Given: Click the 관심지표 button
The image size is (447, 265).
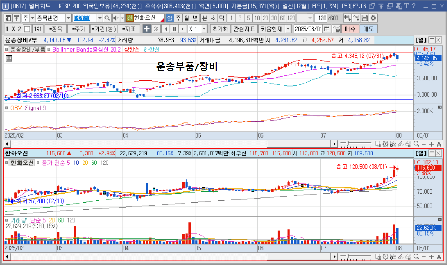Looking at the screenshot, I should (244, 29).
